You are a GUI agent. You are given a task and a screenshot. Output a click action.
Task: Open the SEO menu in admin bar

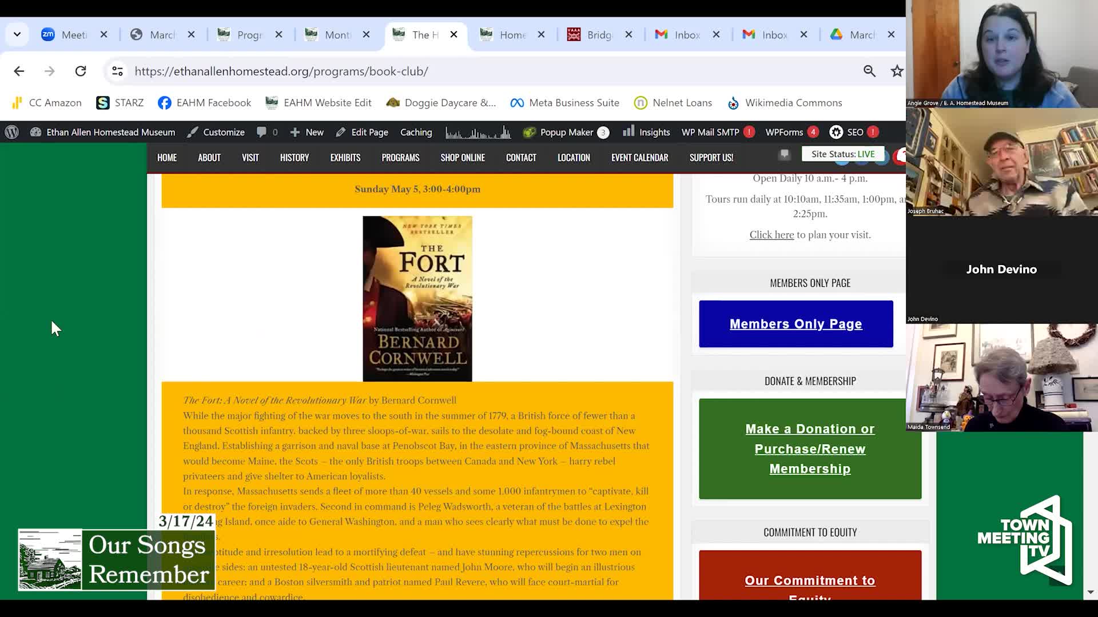(854, 132)
